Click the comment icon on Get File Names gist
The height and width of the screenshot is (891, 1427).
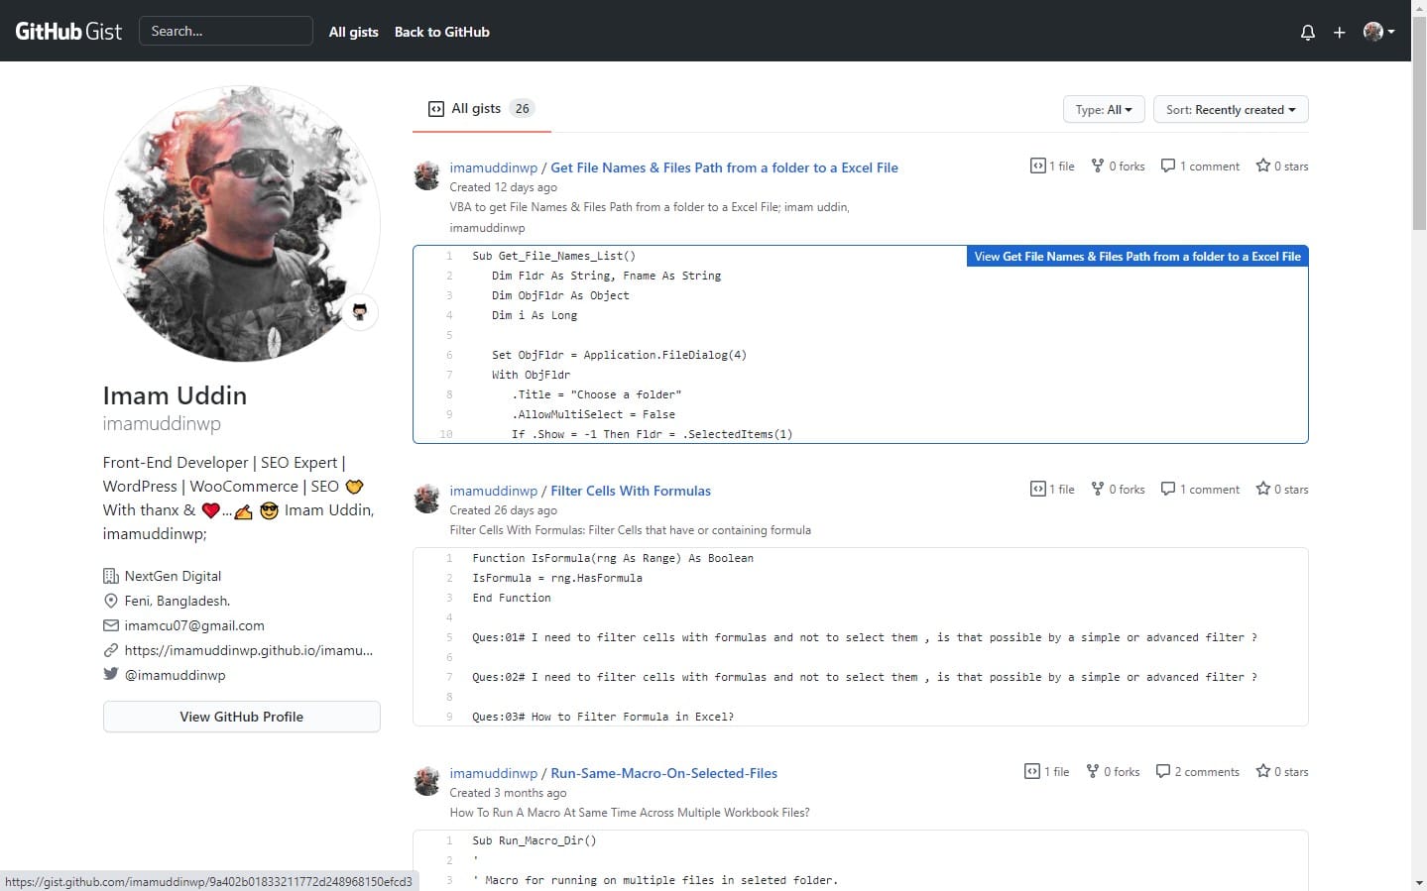pyautogui.click(x=1168, y=166)
